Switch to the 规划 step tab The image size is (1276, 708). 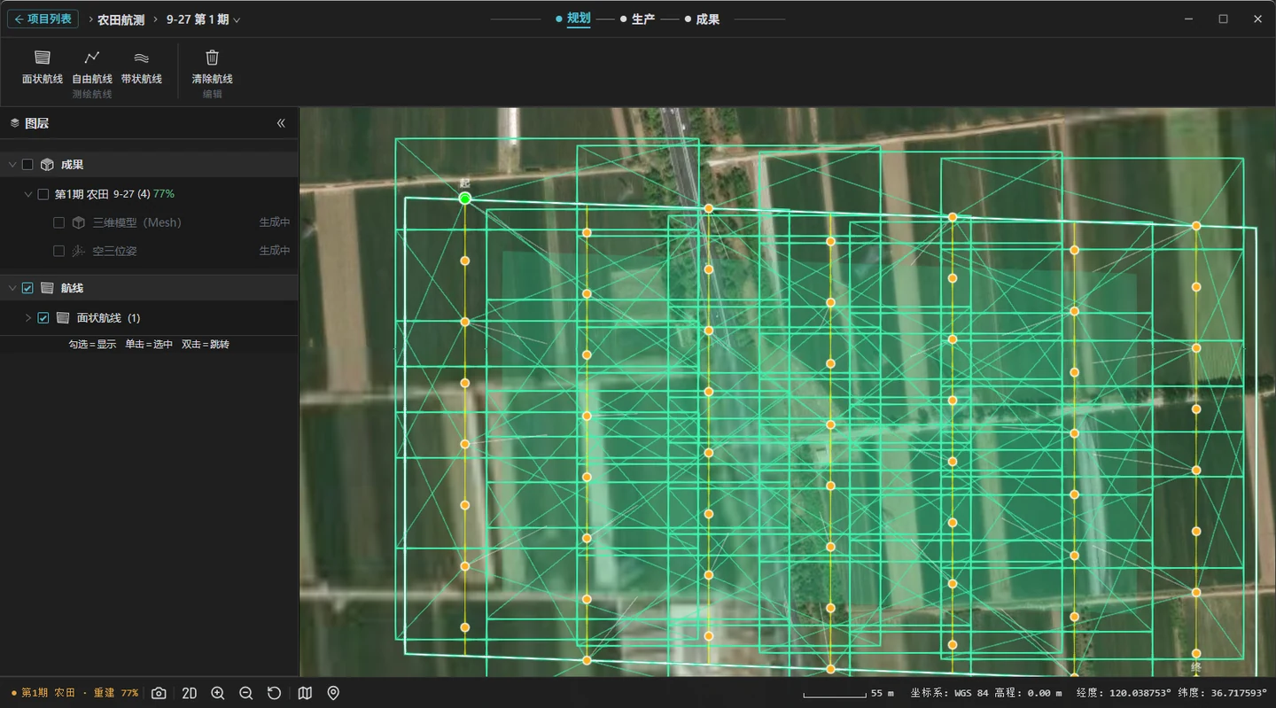tap(578, 19)
